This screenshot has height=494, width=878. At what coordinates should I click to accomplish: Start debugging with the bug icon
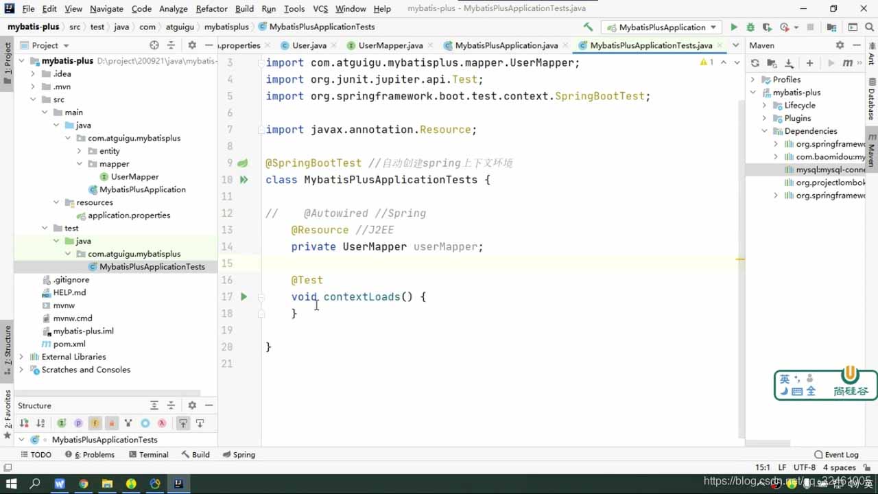750,27
